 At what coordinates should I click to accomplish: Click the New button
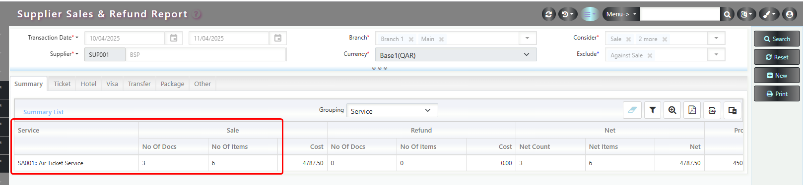click(777, 76)
